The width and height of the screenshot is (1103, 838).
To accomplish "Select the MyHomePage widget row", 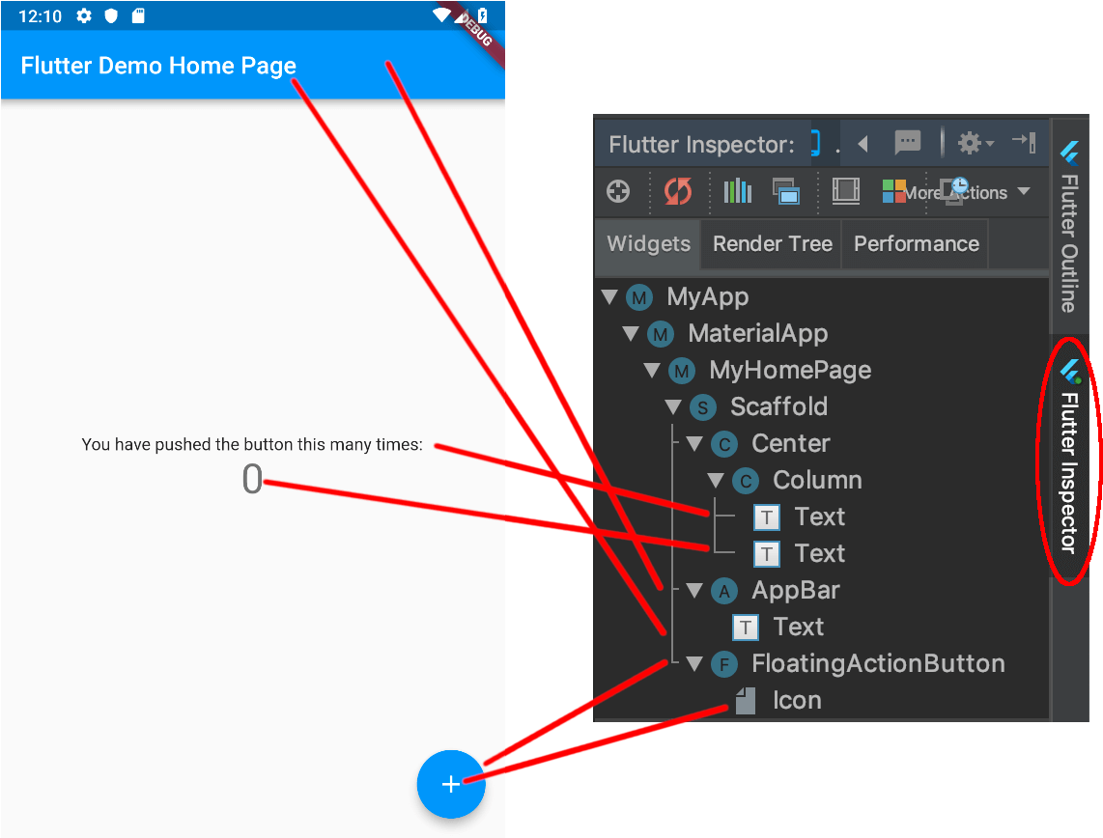I will click(x=822, y=370).
